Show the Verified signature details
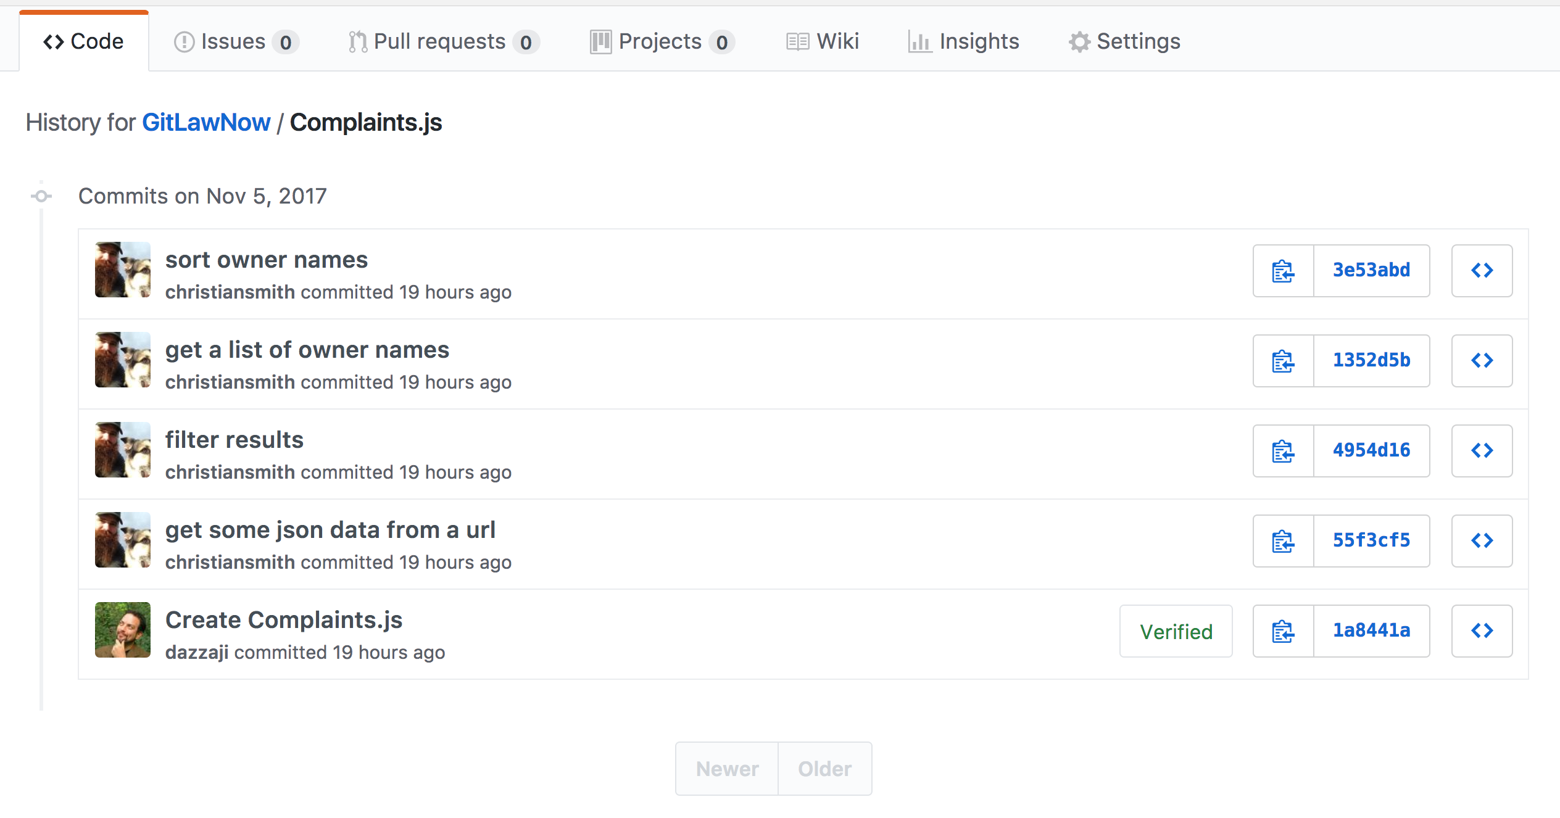This screenshot has height=818, width=1560. coord(1176,631)
